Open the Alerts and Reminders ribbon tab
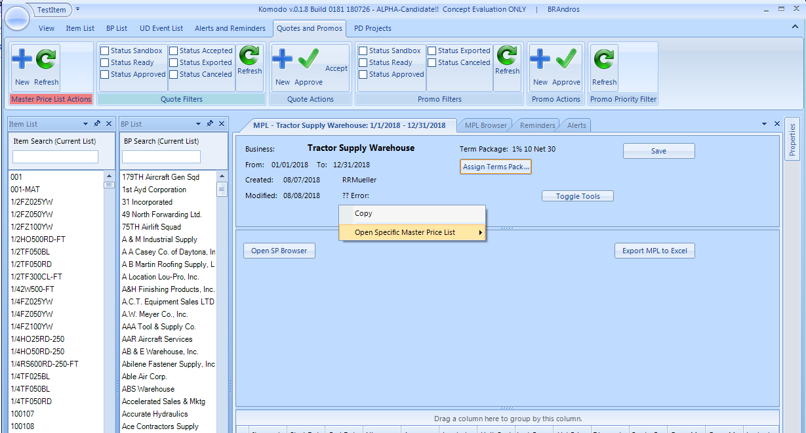The height and width of the screenshot is (433, 806). pos(230,28)
